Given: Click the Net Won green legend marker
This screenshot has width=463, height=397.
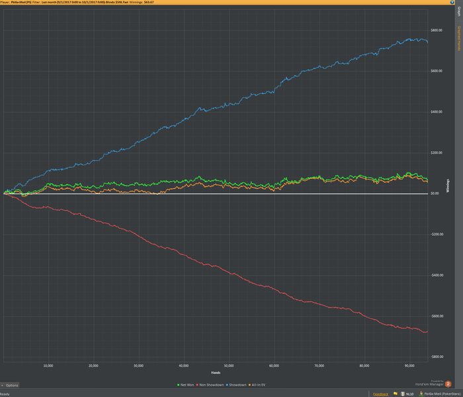Looking at the screenshot, I should (x=179, y=385).
